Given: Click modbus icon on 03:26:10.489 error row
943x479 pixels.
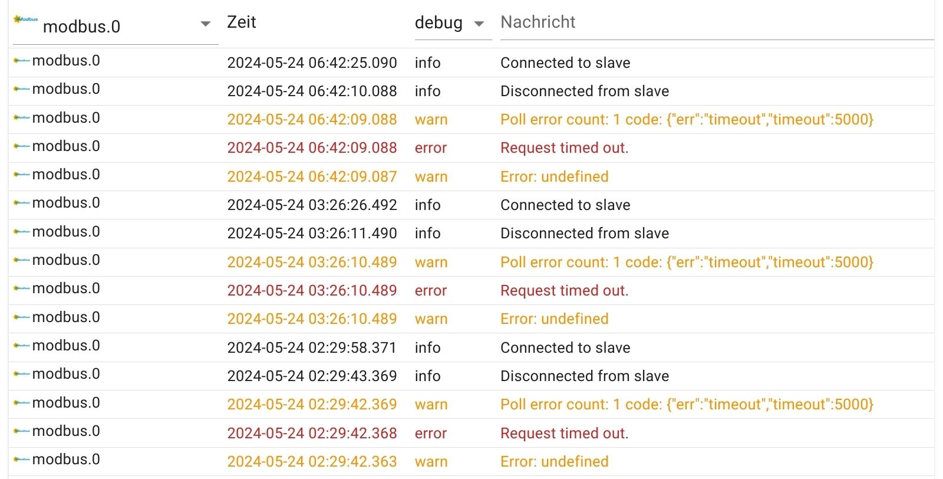Looking at the screenshot, I should click(x=22, y=288).
